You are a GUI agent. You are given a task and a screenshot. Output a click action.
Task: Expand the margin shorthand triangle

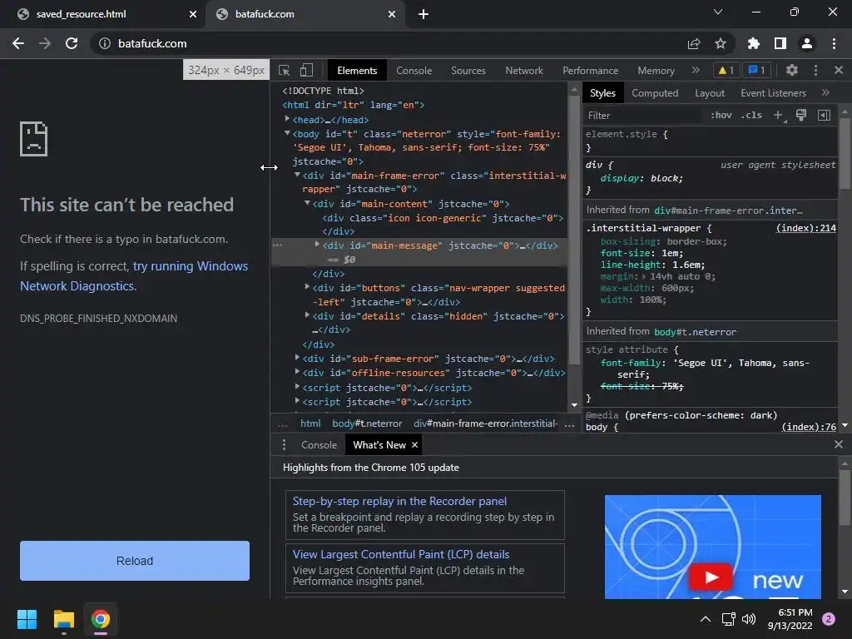pos(644,276)
